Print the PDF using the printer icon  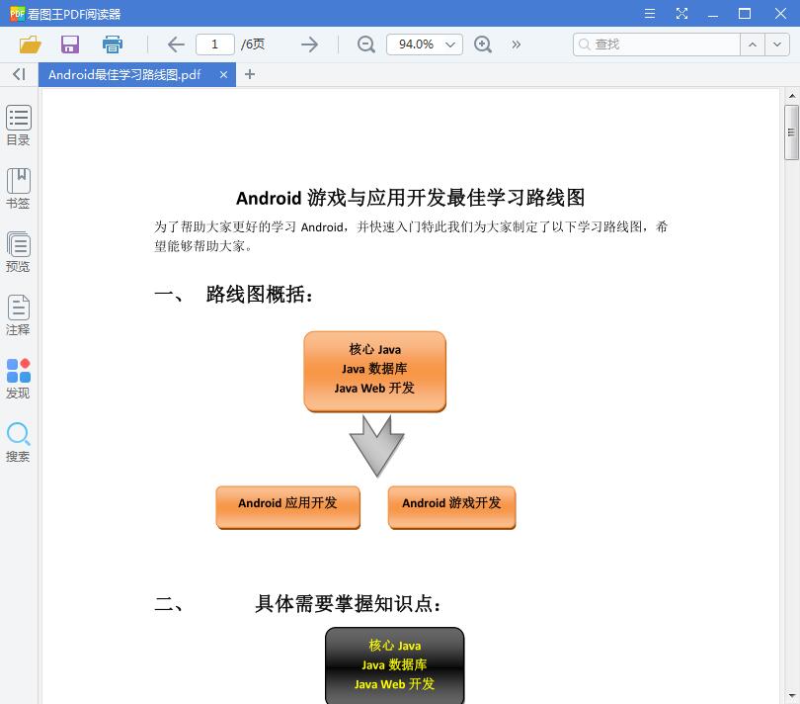112,44
